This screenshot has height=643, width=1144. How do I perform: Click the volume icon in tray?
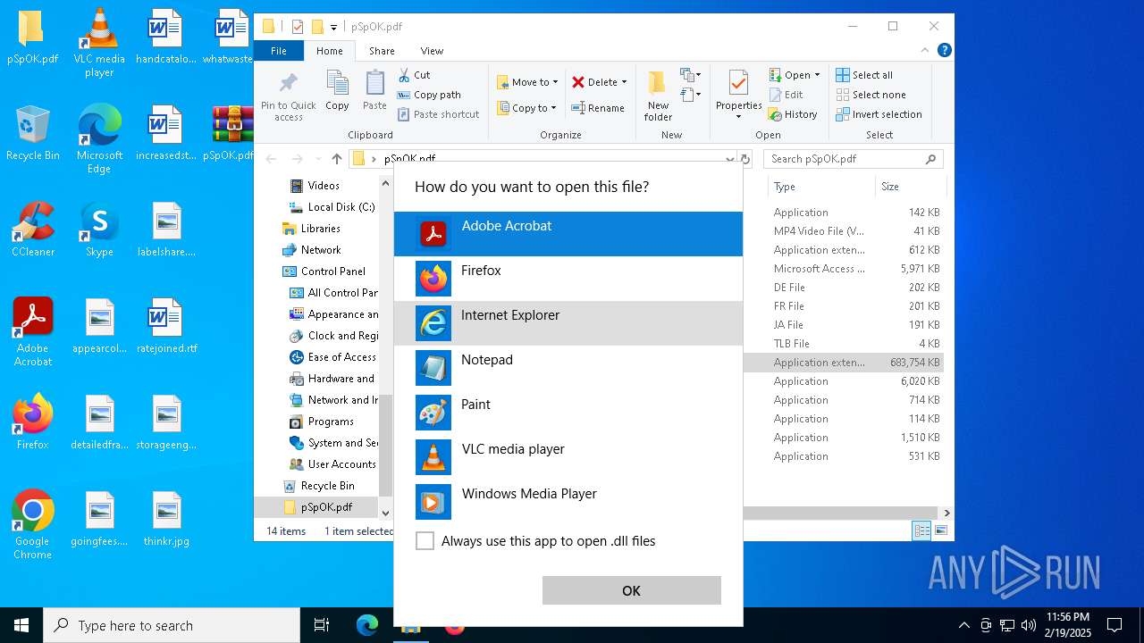point(1028,625)
